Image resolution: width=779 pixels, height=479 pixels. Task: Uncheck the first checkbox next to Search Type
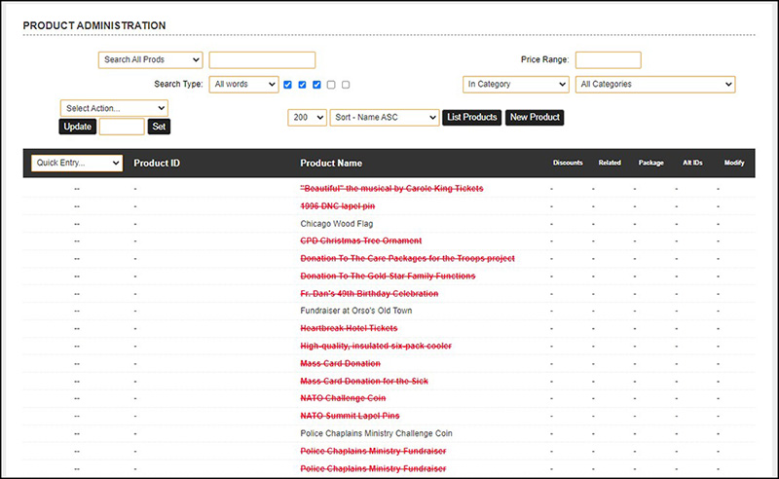[288, 85]
